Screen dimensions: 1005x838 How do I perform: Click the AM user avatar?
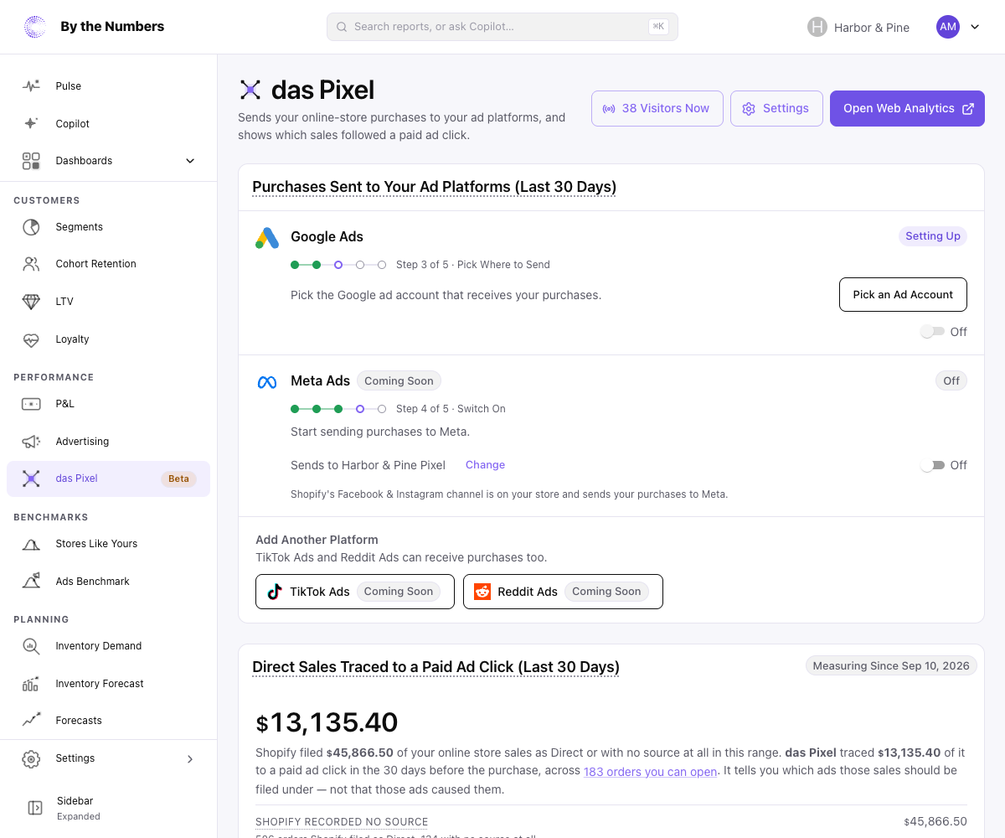pos(948,27)
